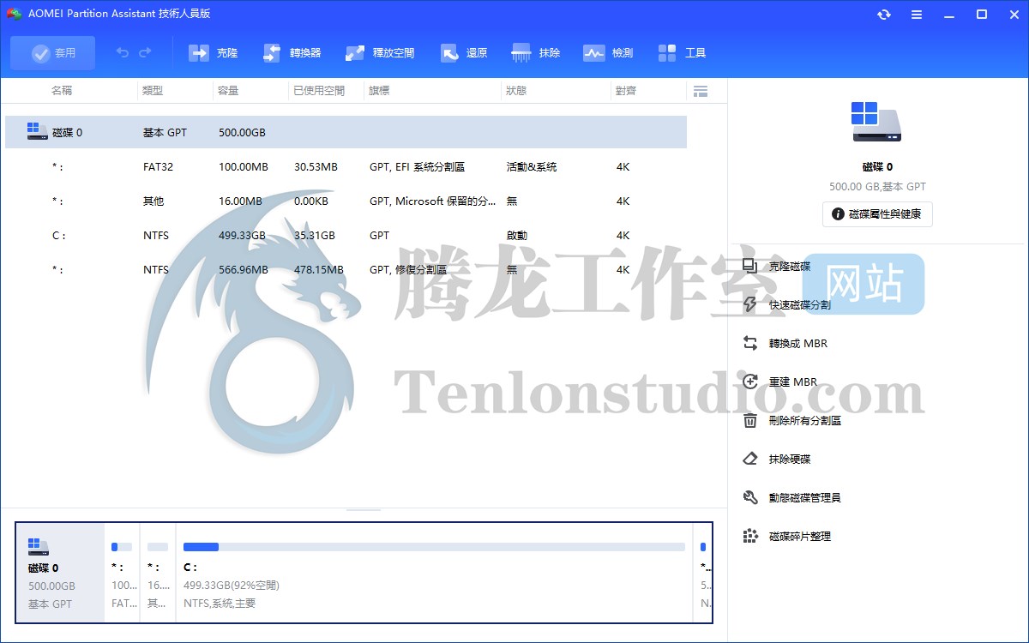Viewport: 1029px width, 643px height.
Task: Open the column layout options icon
Action: click(x=700, y=91)
